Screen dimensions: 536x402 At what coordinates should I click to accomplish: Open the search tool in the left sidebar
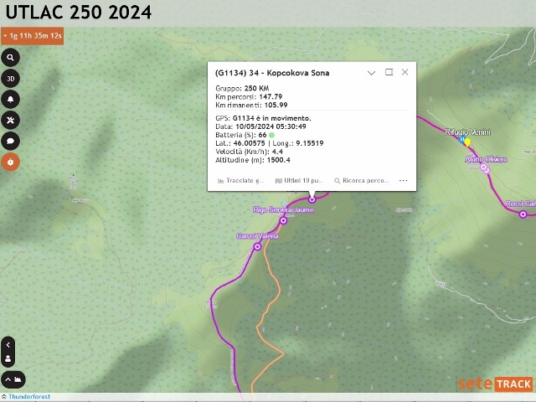[10, 58]
